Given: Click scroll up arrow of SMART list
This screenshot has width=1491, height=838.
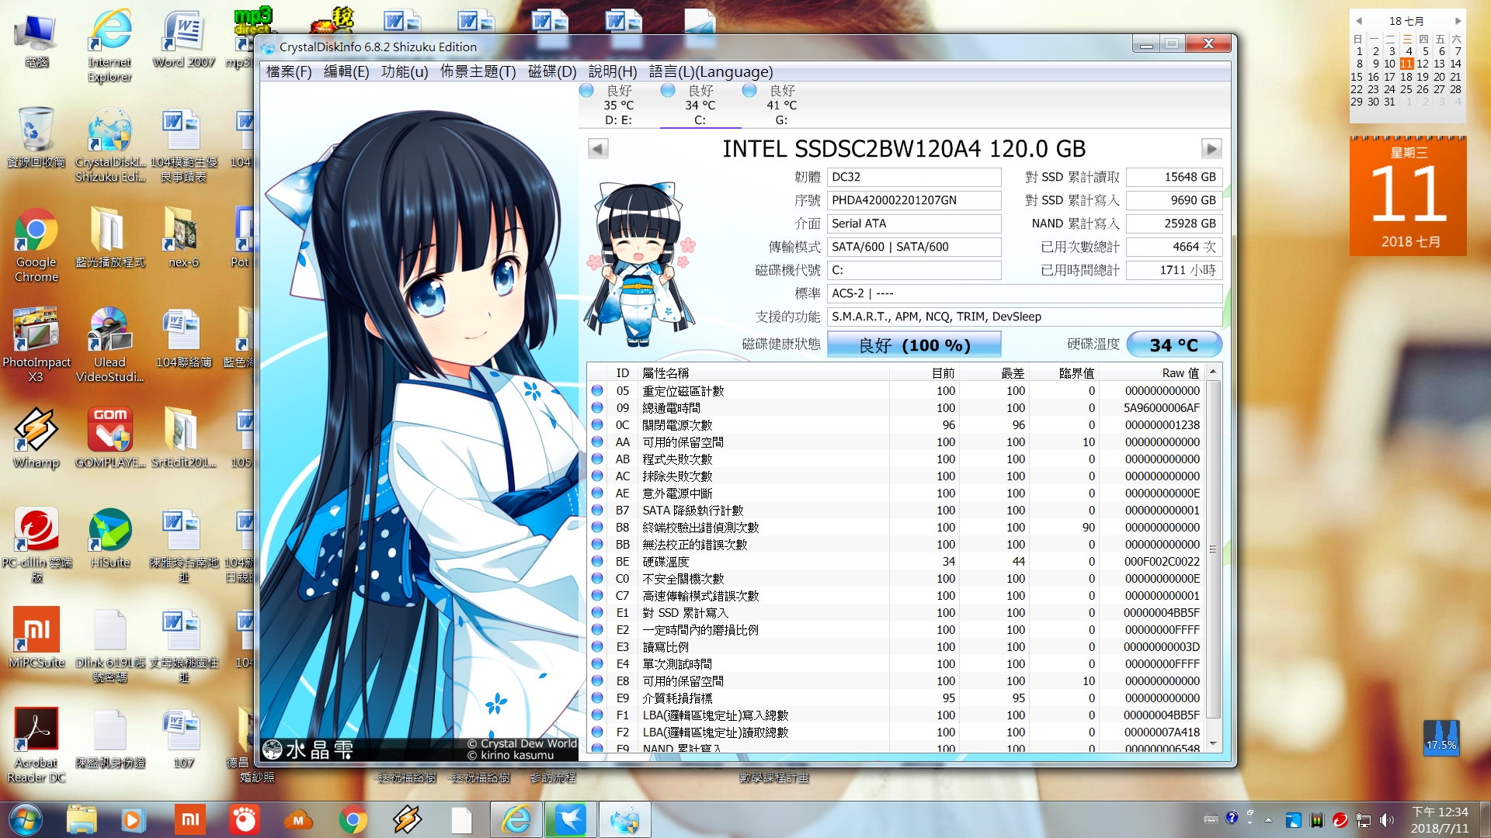Looking at the screenshot, I should pyautogui.click(x=1213, y=372).
